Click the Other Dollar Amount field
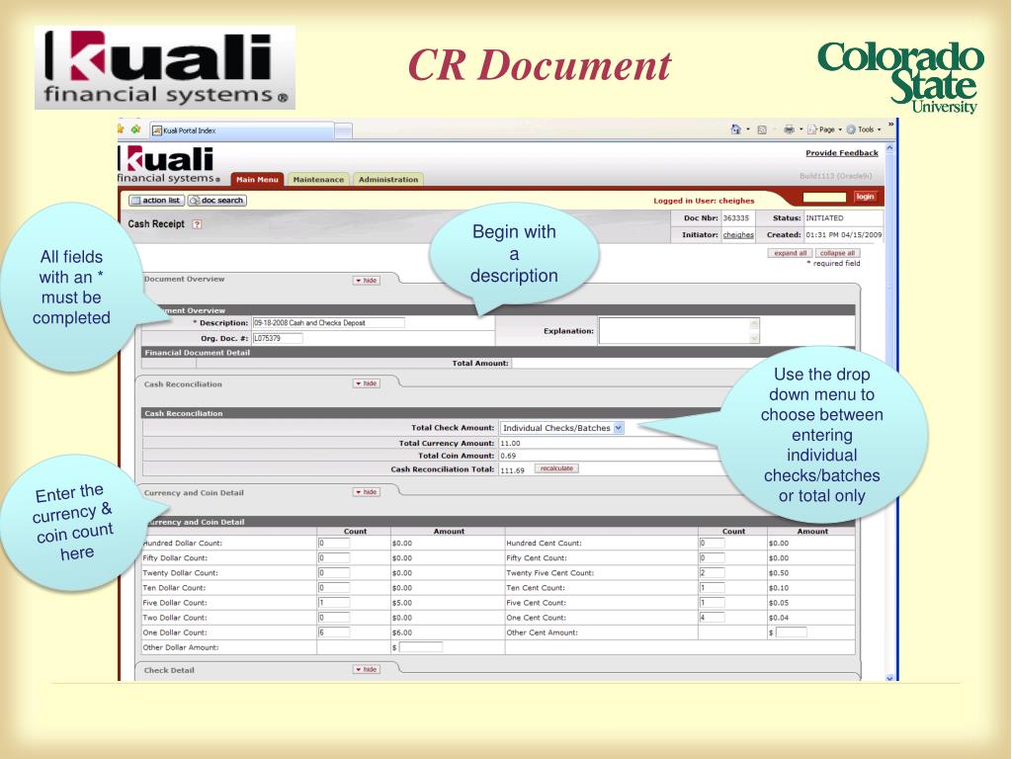This screenshot has height=759, width=1012. pyautogui.click(x=421, y=646)
